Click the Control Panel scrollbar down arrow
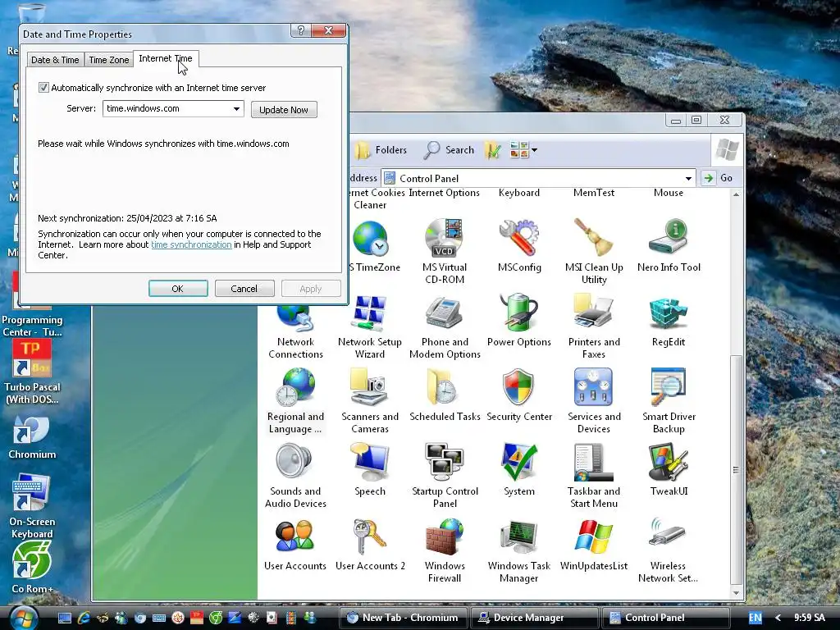Image resolution: width=840 pixels, height=630 pixels. tap(736, 592)
